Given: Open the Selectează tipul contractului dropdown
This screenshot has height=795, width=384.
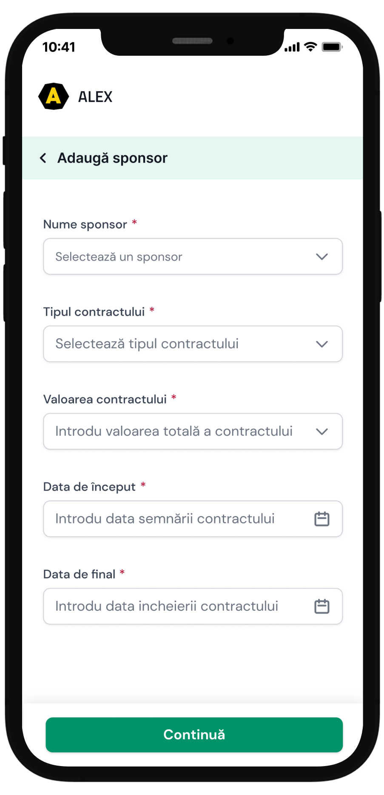Looking at the screenshot, I should (179, 344).
